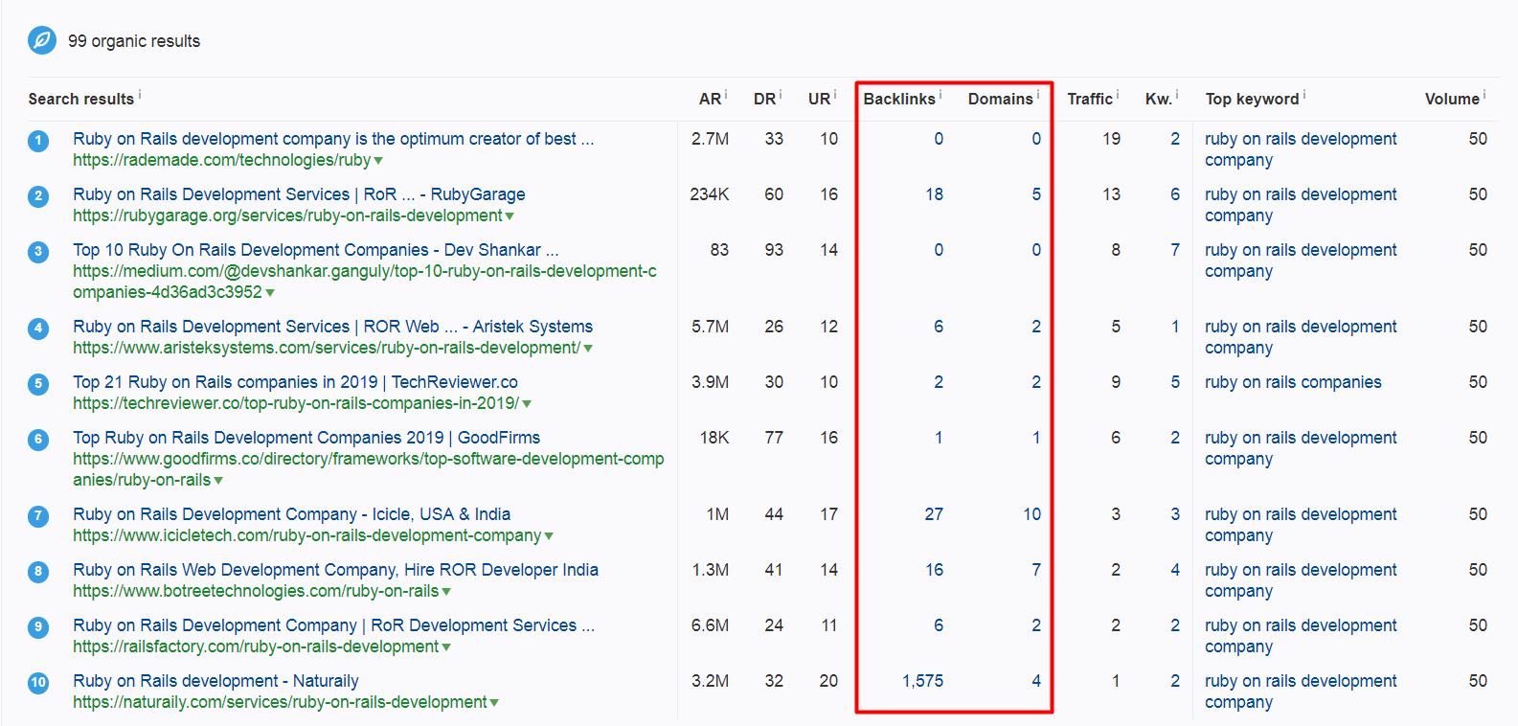Click the info icon beside Search results
Screen dimensions: 1518x726
pos(140,94)
